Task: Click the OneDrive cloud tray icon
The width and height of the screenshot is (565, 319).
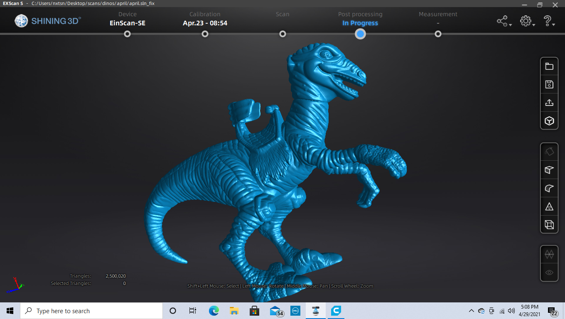Action: 481,311
